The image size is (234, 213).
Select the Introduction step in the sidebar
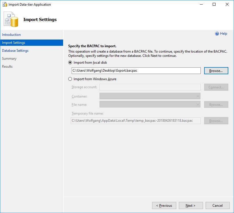(x=11, y=35)
